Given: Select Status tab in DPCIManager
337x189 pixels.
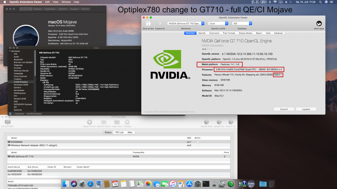Looking at the screenshot, I should [108, 132].
